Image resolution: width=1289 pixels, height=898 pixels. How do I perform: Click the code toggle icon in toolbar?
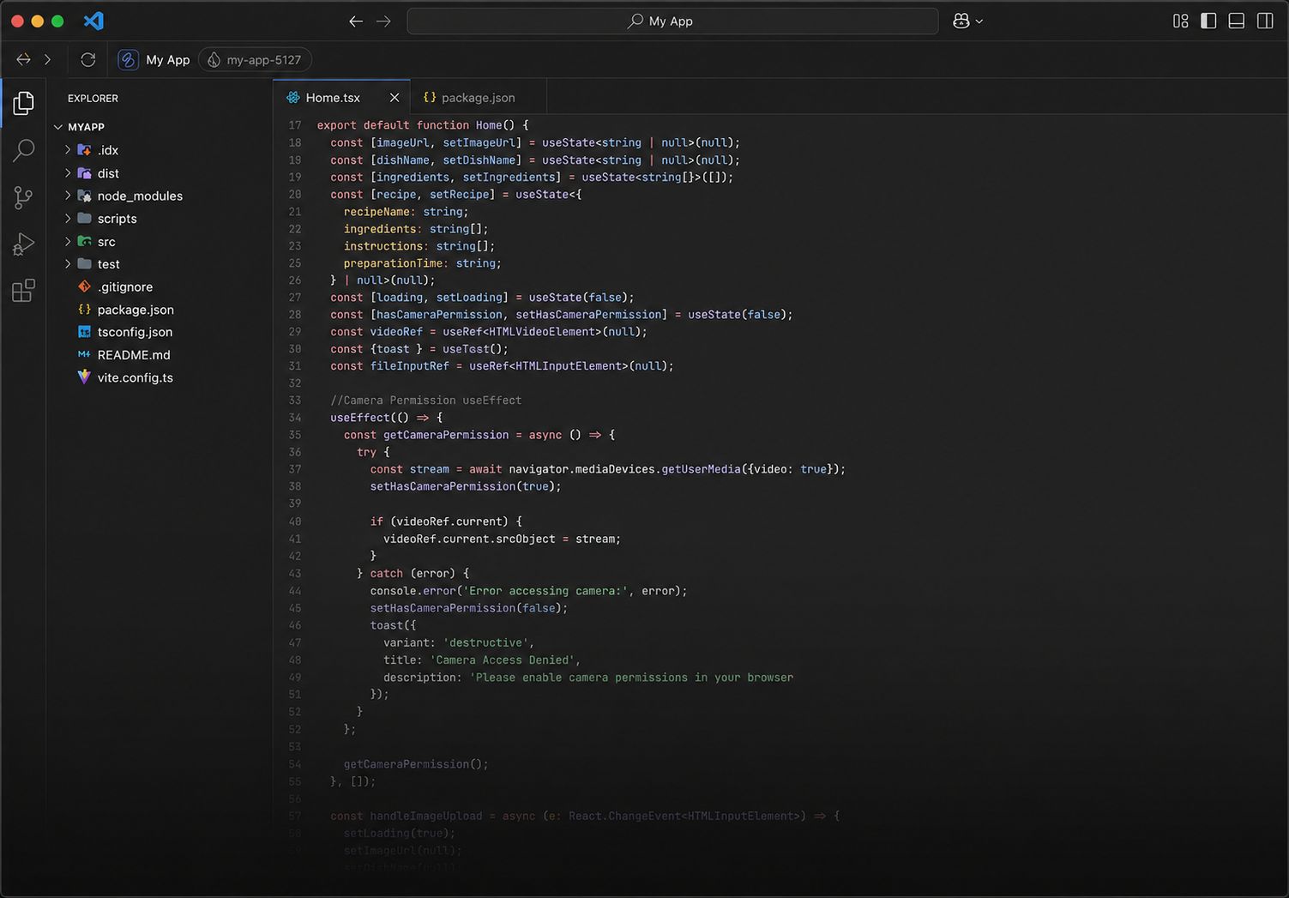tap(23, 59)
